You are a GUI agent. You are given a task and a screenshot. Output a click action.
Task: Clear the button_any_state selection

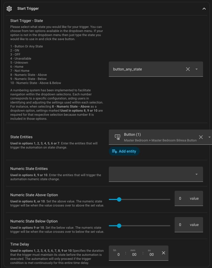click(x=188, y=69)
